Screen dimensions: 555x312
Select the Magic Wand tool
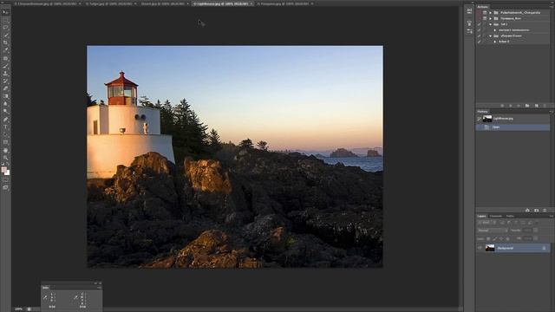point(5,35)
